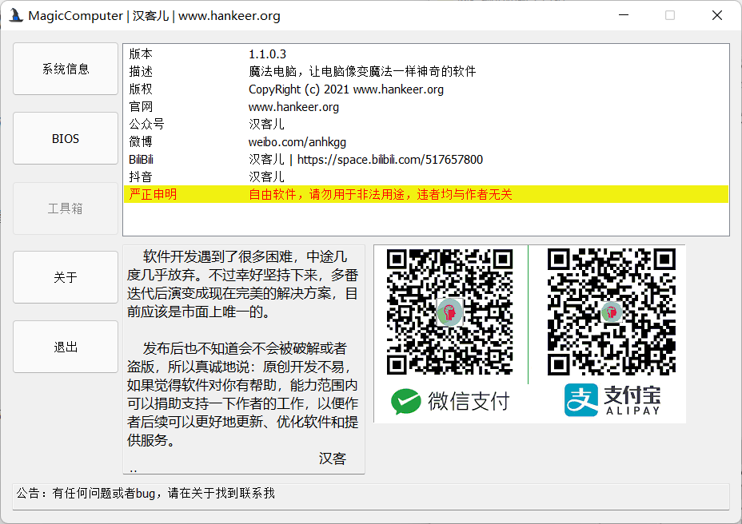
Task: Click the WeChat Pay green logo
Action: 406,401
